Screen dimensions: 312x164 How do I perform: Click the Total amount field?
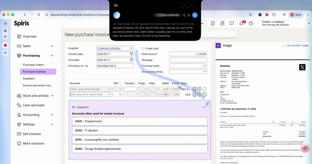click(x=188, y=54)
